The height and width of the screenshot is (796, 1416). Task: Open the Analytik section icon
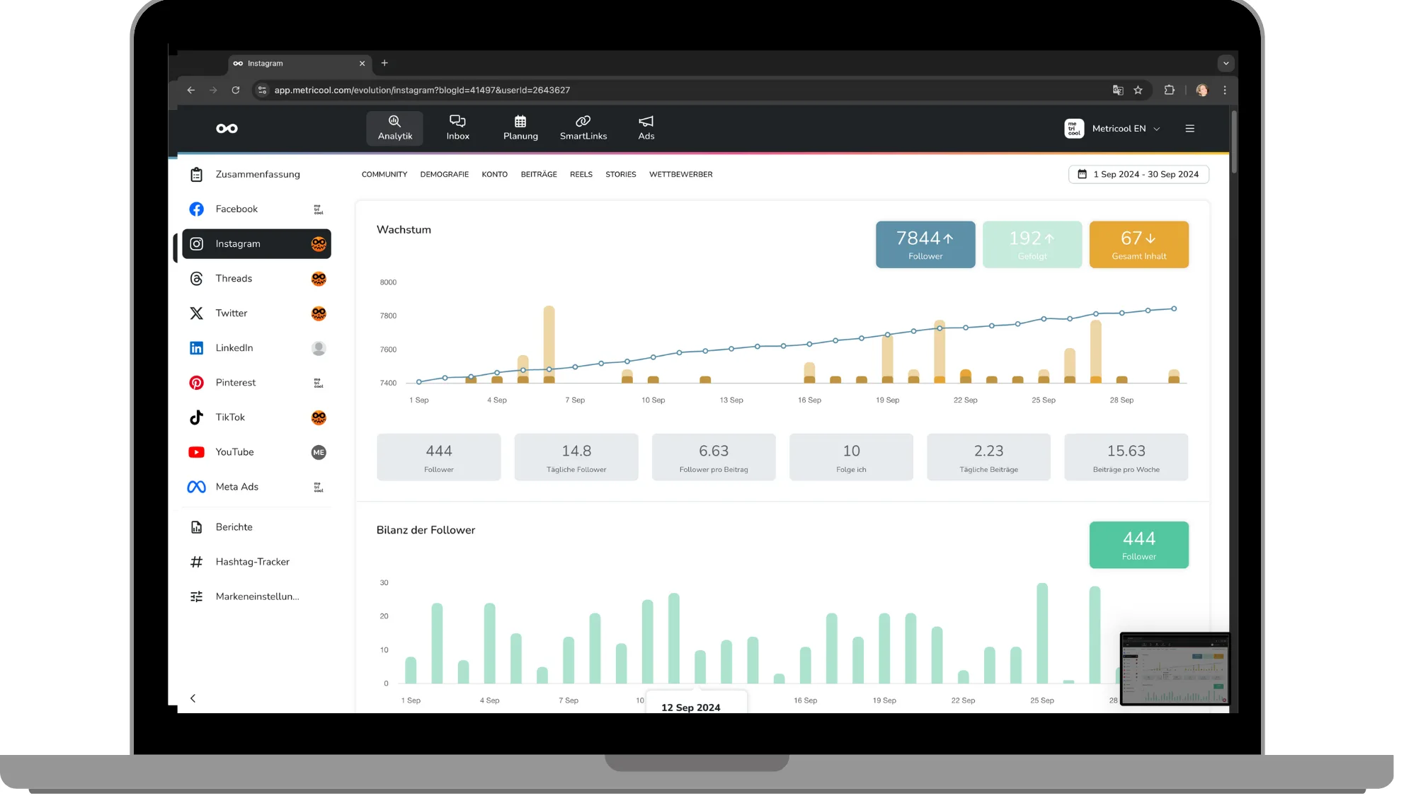click(x=394, y=122)
